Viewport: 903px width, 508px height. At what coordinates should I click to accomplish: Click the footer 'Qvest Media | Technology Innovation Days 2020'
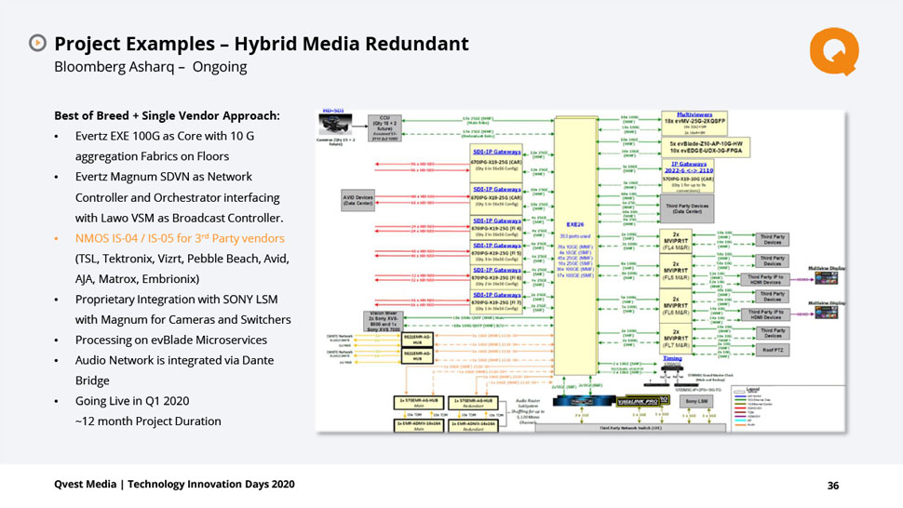[x=174, y=485]
